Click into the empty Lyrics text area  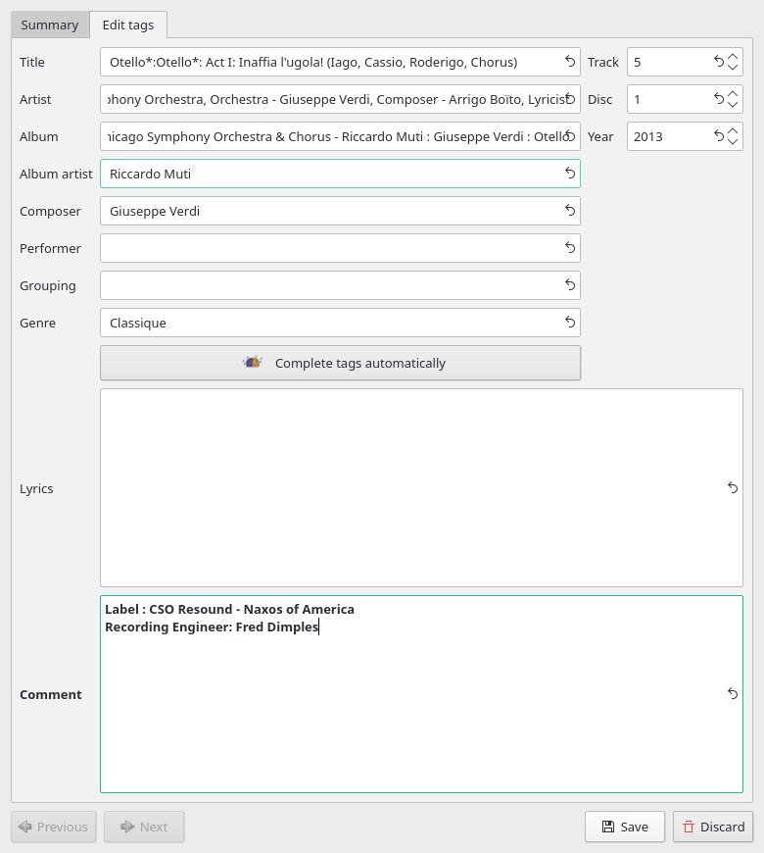tap(411, 488)
